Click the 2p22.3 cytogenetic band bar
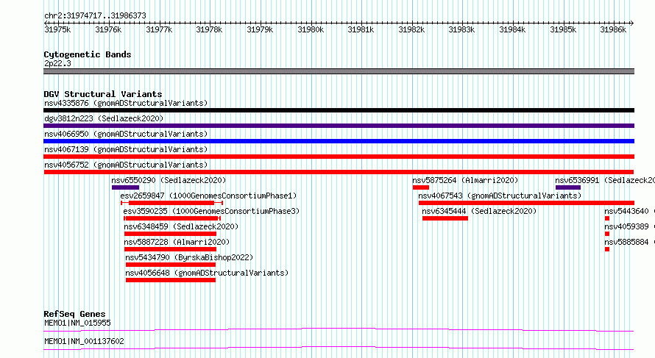This screenshot has height=358, width=655. click(x=339, y=71)
